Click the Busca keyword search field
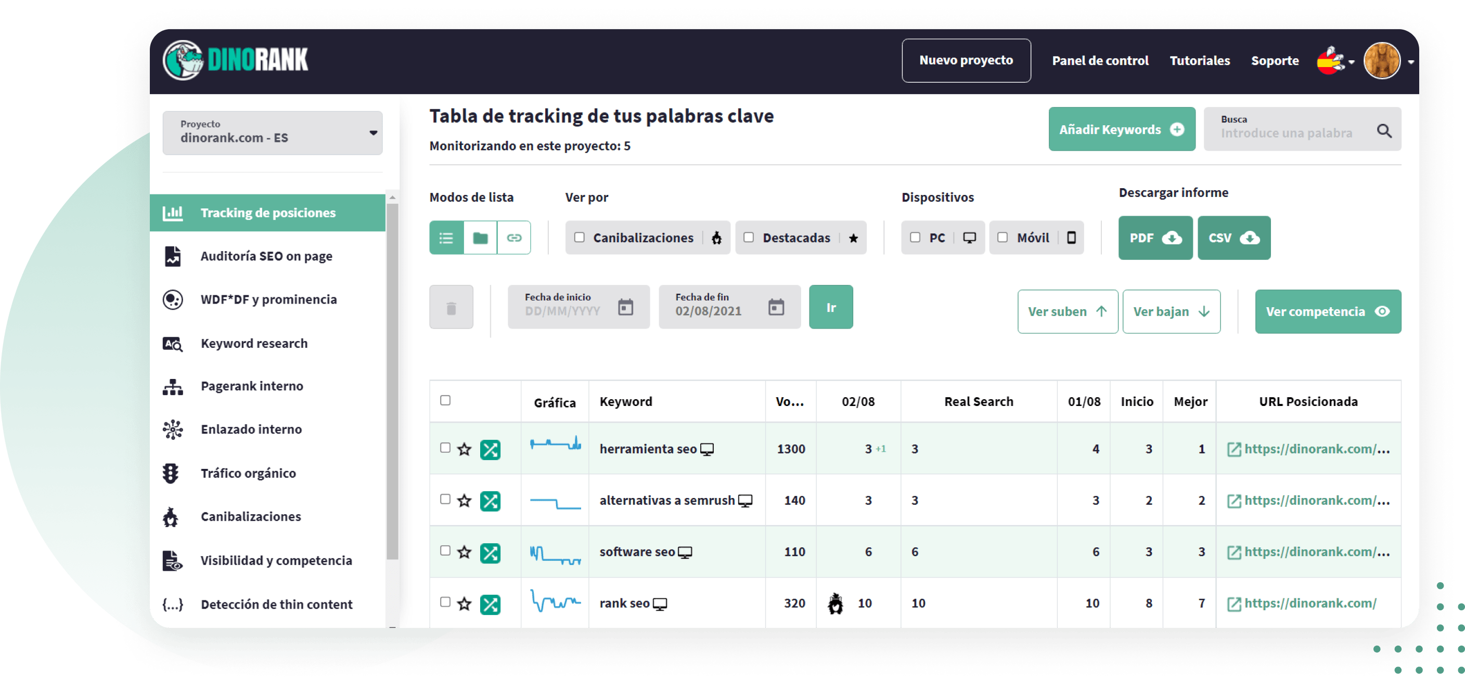The width and height of the screenshot is (1465, 682). [1302, 129]
